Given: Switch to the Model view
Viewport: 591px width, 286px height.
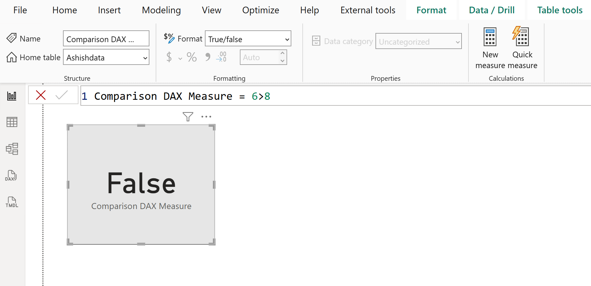Looking at the screenshot, I should pos(12,149).
